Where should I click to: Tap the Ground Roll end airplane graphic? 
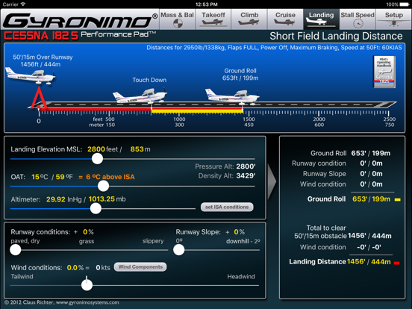point(232,96)
